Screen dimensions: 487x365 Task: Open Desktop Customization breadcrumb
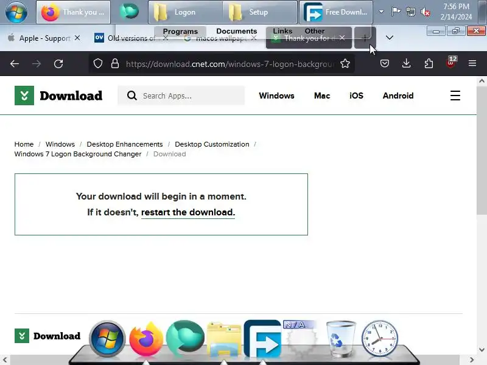pos(212,144)
